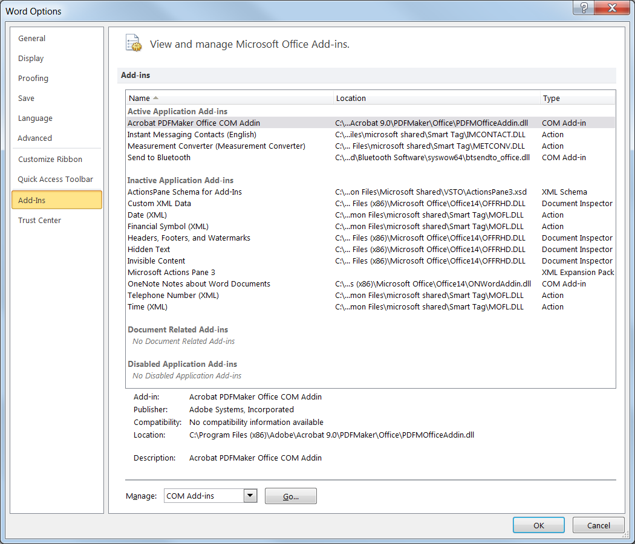Open the Trust Center category

[57, 220]
